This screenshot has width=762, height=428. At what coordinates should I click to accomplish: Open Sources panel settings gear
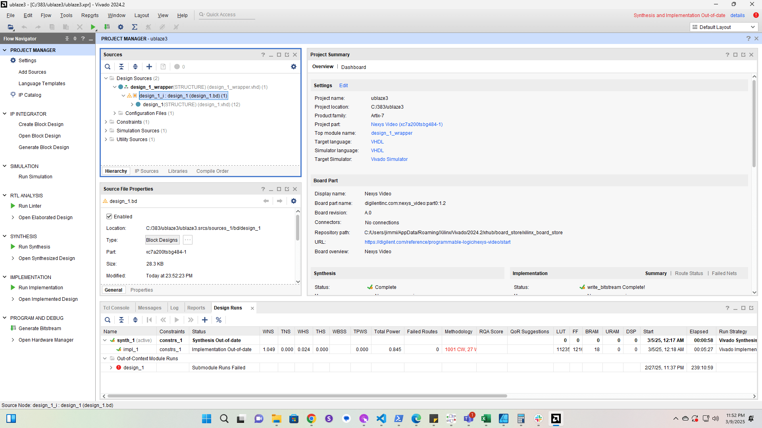[294, 67]
